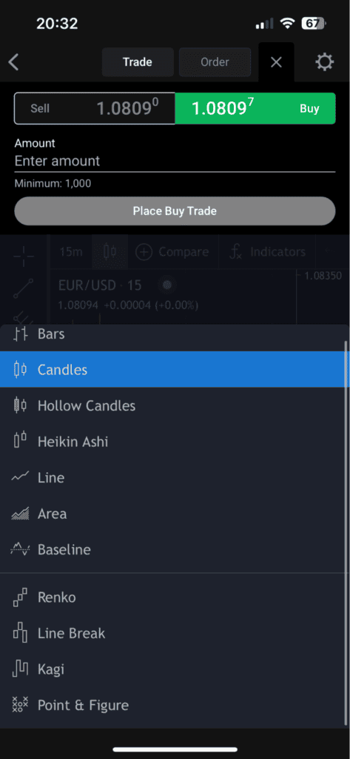Click the Enter amount field
Viewport: 350px width, 759px height.
(x=175, y=161)
